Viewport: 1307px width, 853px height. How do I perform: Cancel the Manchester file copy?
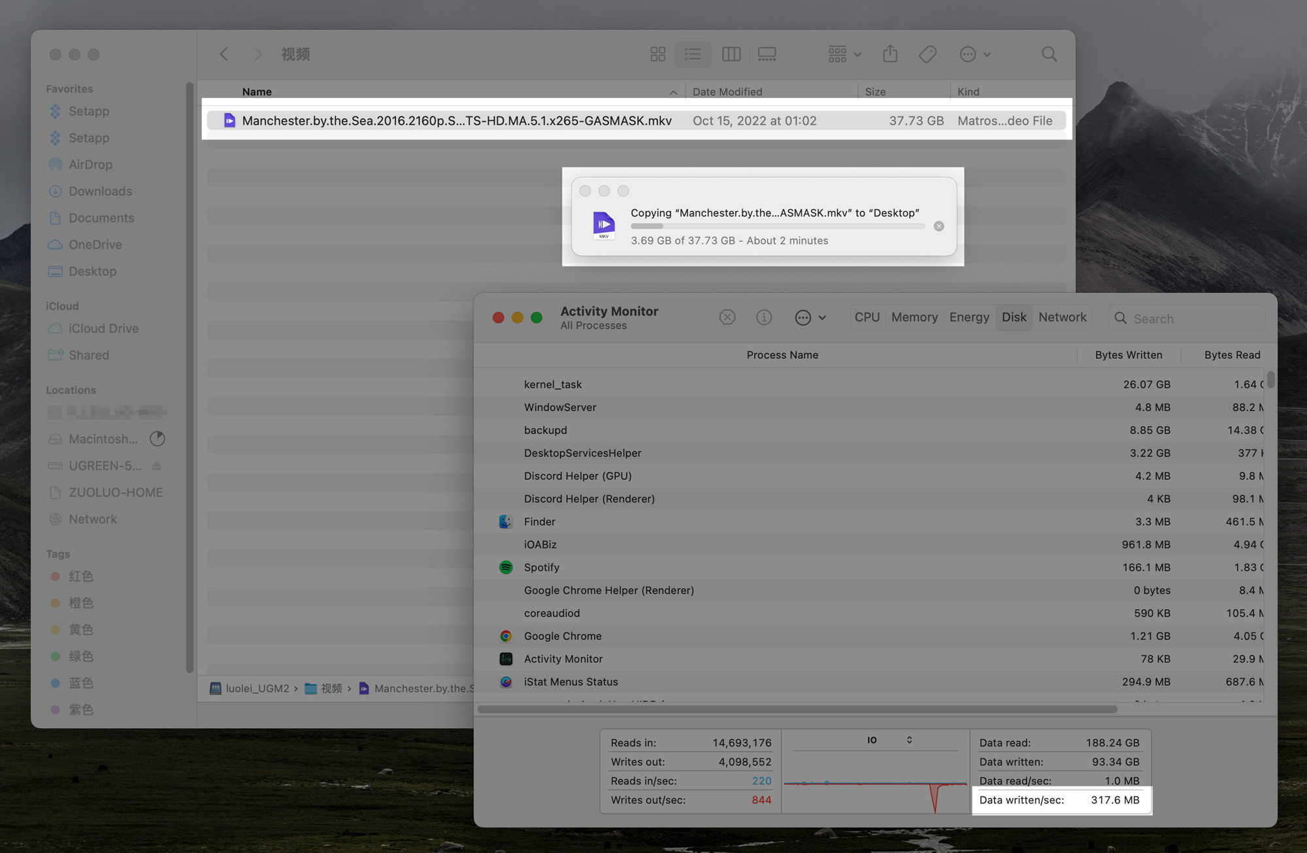(x=938, y=226)
